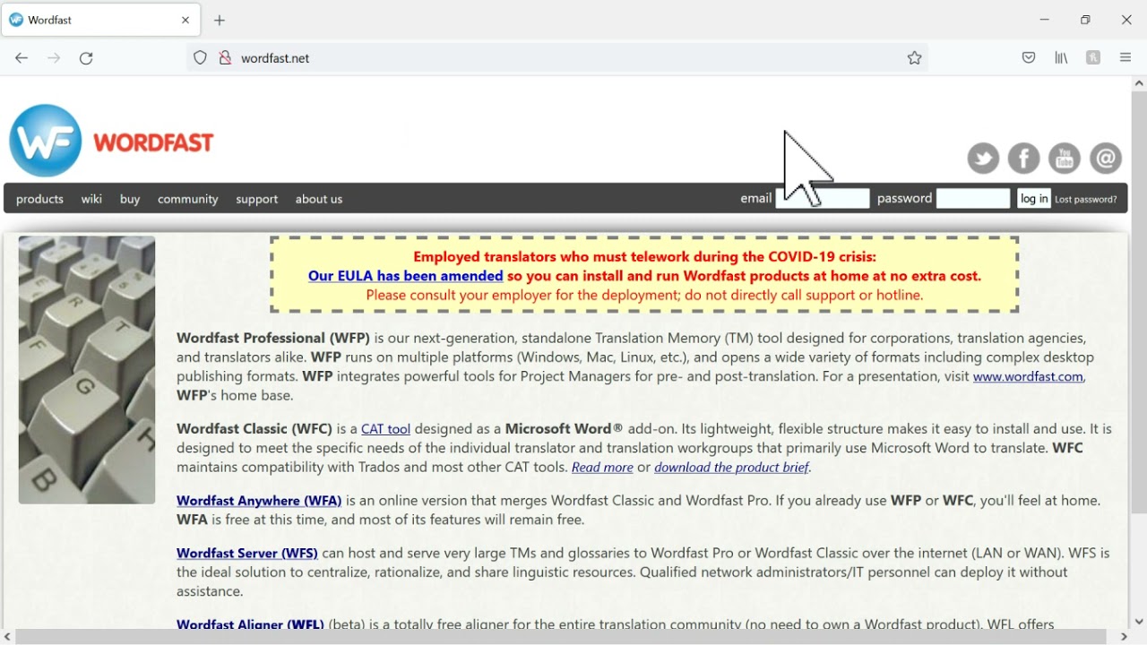Open the community menu
Screen dimensions: 1147x645
(x=188, y=200)
